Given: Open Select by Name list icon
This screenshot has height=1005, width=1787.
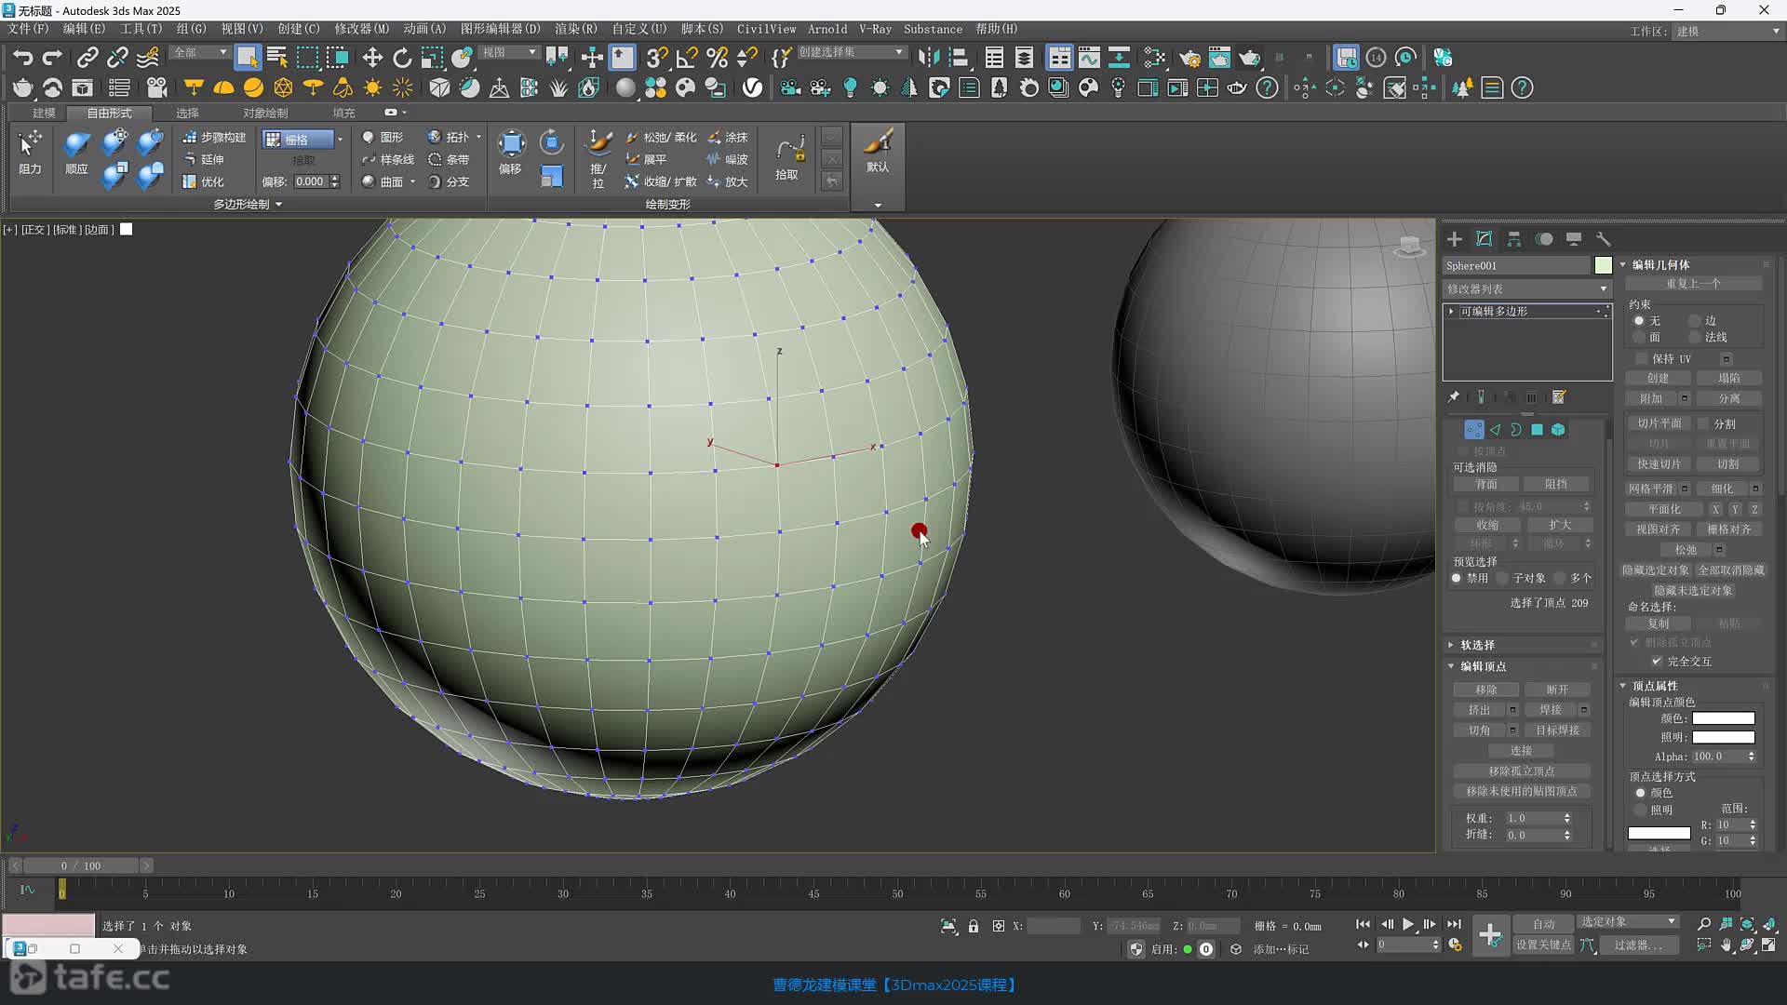Looking at the screenshot, I should (x=276, y=58).
